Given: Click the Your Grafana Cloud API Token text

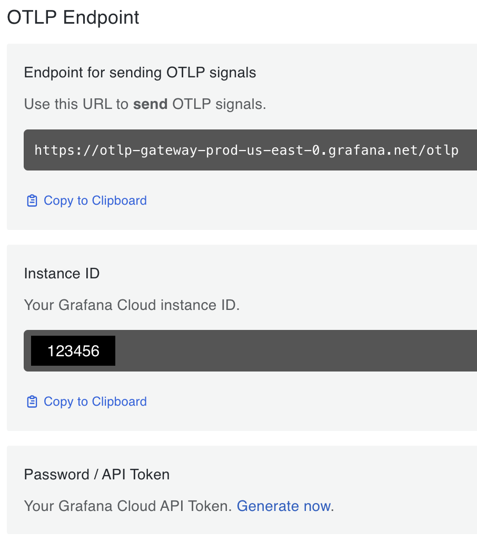Looking at the screenshot, I should click(128, 506).
